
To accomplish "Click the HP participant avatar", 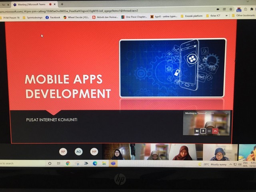I will click(x=94, y=152).
